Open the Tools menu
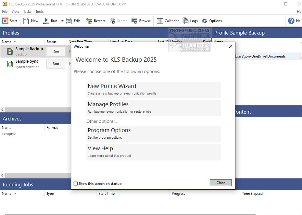Viewport: 302px width, 215px height. point(39,12)
